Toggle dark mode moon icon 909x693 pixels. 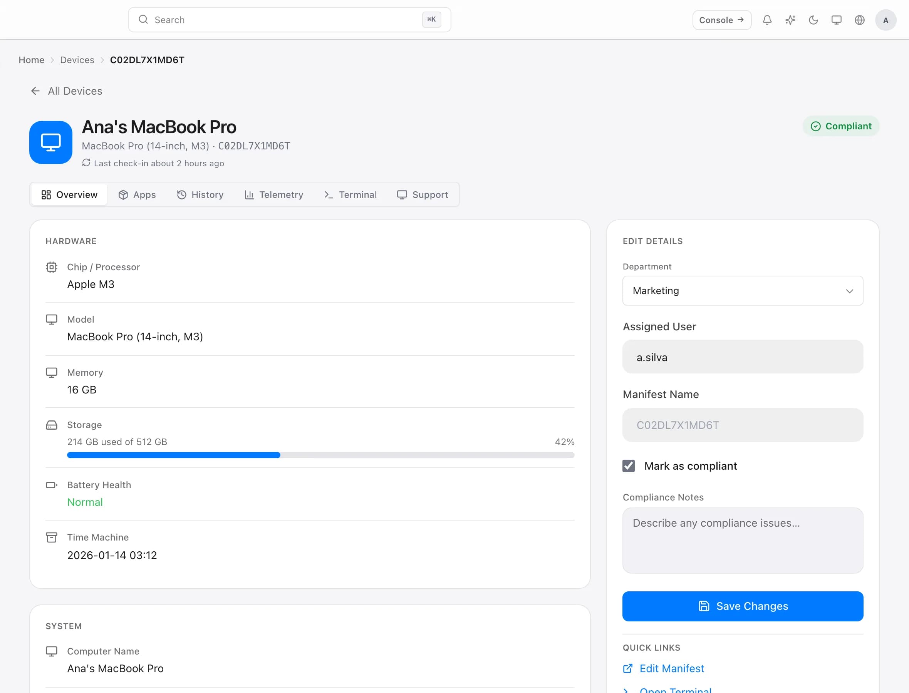click(813, 20)
